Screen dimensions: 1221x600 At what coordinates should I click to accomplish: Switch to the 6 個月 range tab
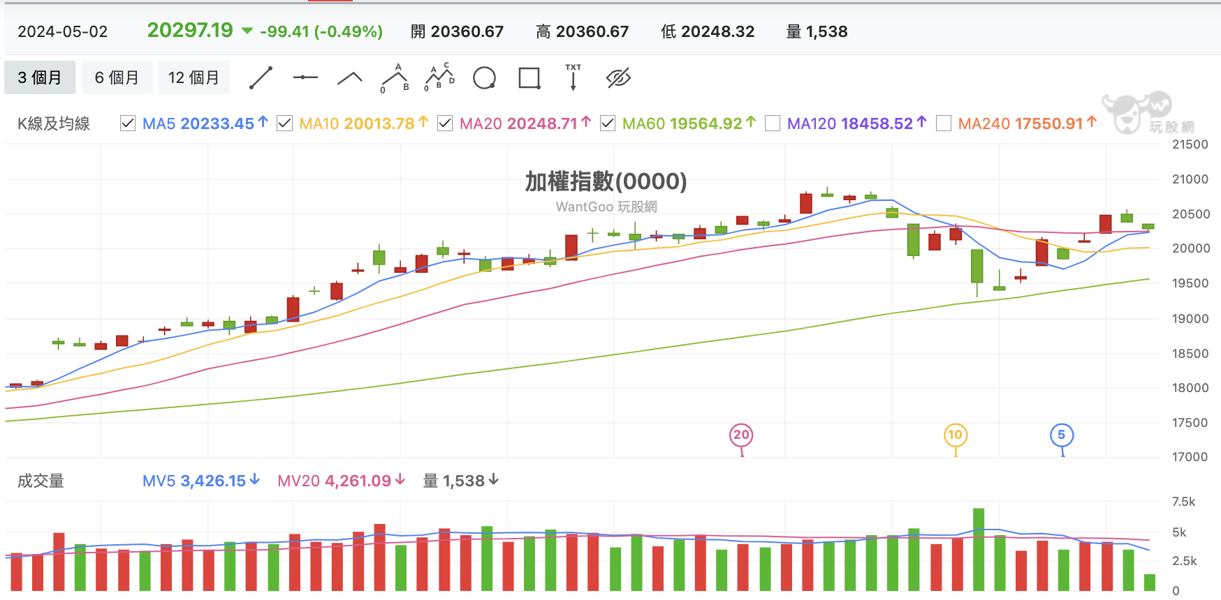click(x=117, y=77)
